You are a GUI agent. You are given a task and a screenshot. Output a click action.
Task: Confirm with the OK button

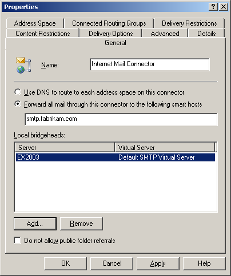[x=65, y=263]
